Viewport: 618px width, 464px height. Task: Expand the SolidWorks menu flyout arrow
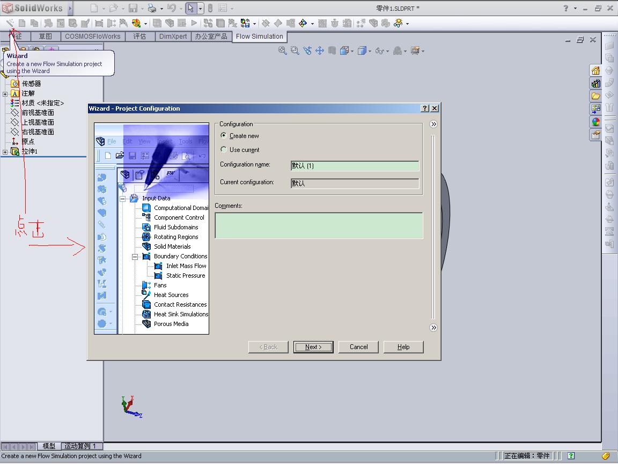click(70, 8)
